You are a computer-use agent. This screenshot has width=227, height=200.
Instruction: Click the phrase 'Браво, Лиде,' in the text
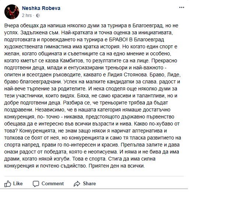click(165, 75)
